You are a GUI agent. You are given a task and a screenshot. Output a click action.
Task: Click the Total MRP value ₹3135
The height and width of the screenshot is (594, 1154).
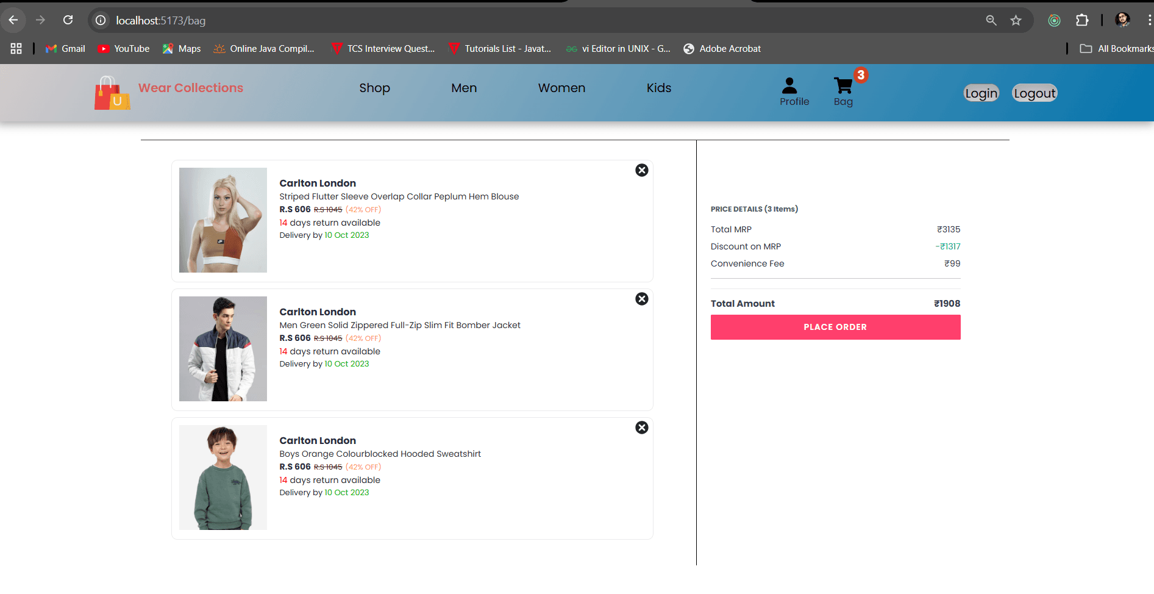pos(949,229)
